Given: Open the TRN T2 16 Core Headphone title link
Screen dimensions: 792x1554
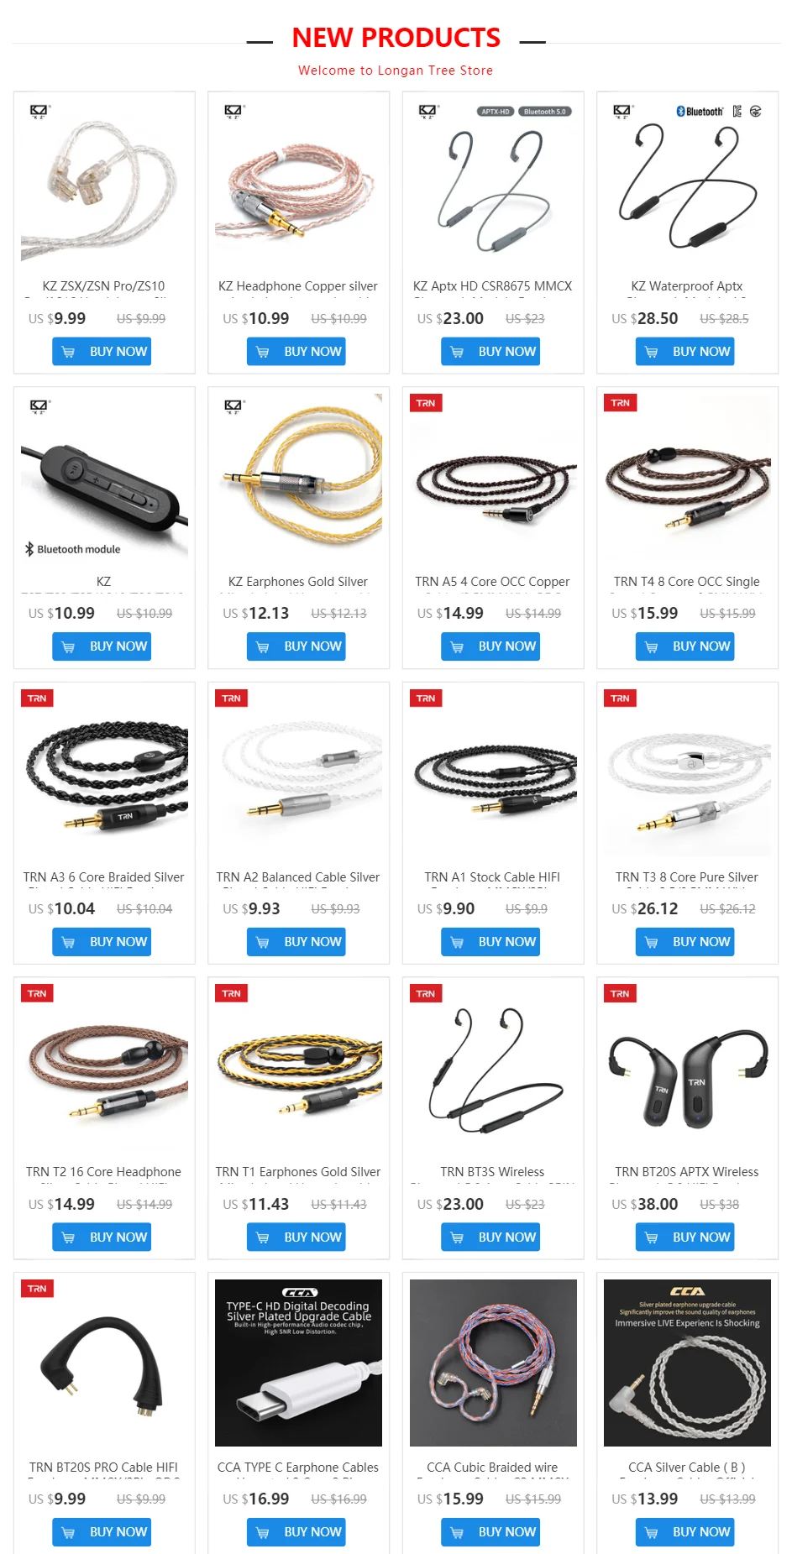Looking at the screenshot, I should coord(104,1172).
